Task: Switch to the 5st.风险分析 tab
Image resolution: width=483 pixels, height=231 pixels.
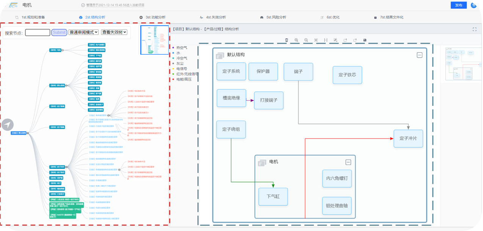Action: 273,17
